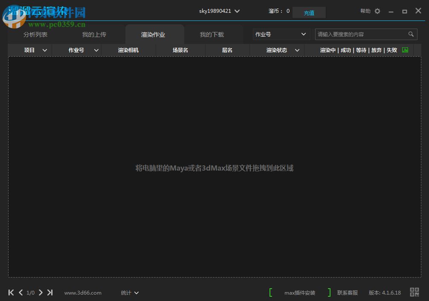Open the www.3d66.com website link
The height and width of the screenshot is (301, 429).
82,292
